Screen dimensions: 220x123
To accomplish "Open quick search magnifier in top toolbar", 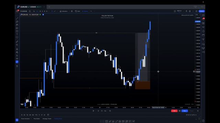I will 186,11.
